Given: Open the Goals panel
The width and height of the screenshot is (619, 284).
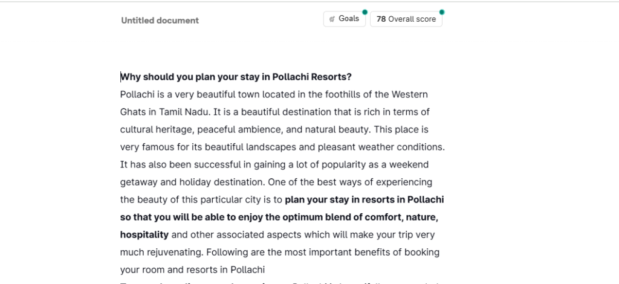Looking at the screenshot, I should click(x=344, y=19).
